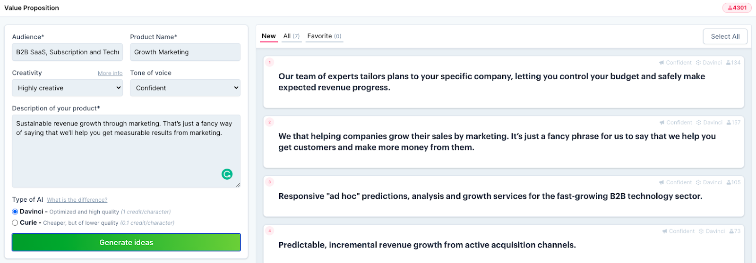Click megaphone icon on third result card
The height and width of the screenshot is (263, 756).
click(x=661, y=182)
